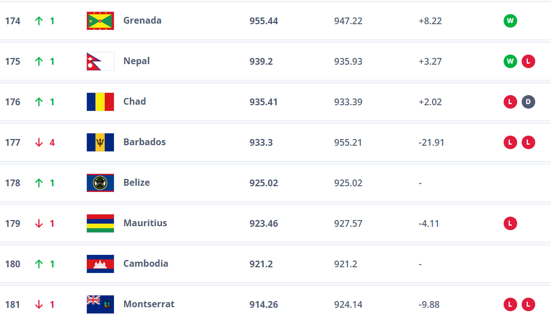Click Nepal's red L result badge
Screen dimensions: 551x323
point(528,61)
